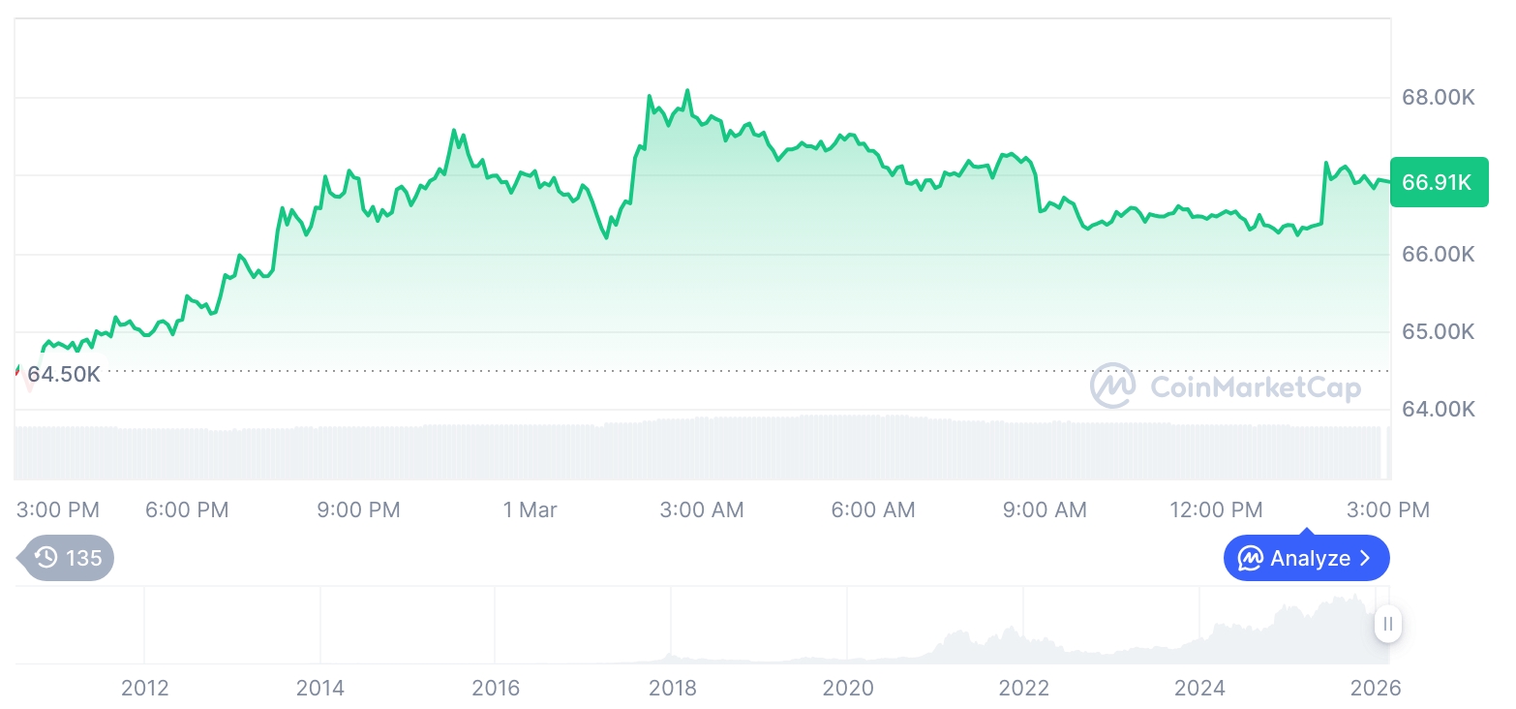Viewport: 1516px width, 709px height.
Task: Click the 64.50K dotted reference line label
Action: pos(62,373)
